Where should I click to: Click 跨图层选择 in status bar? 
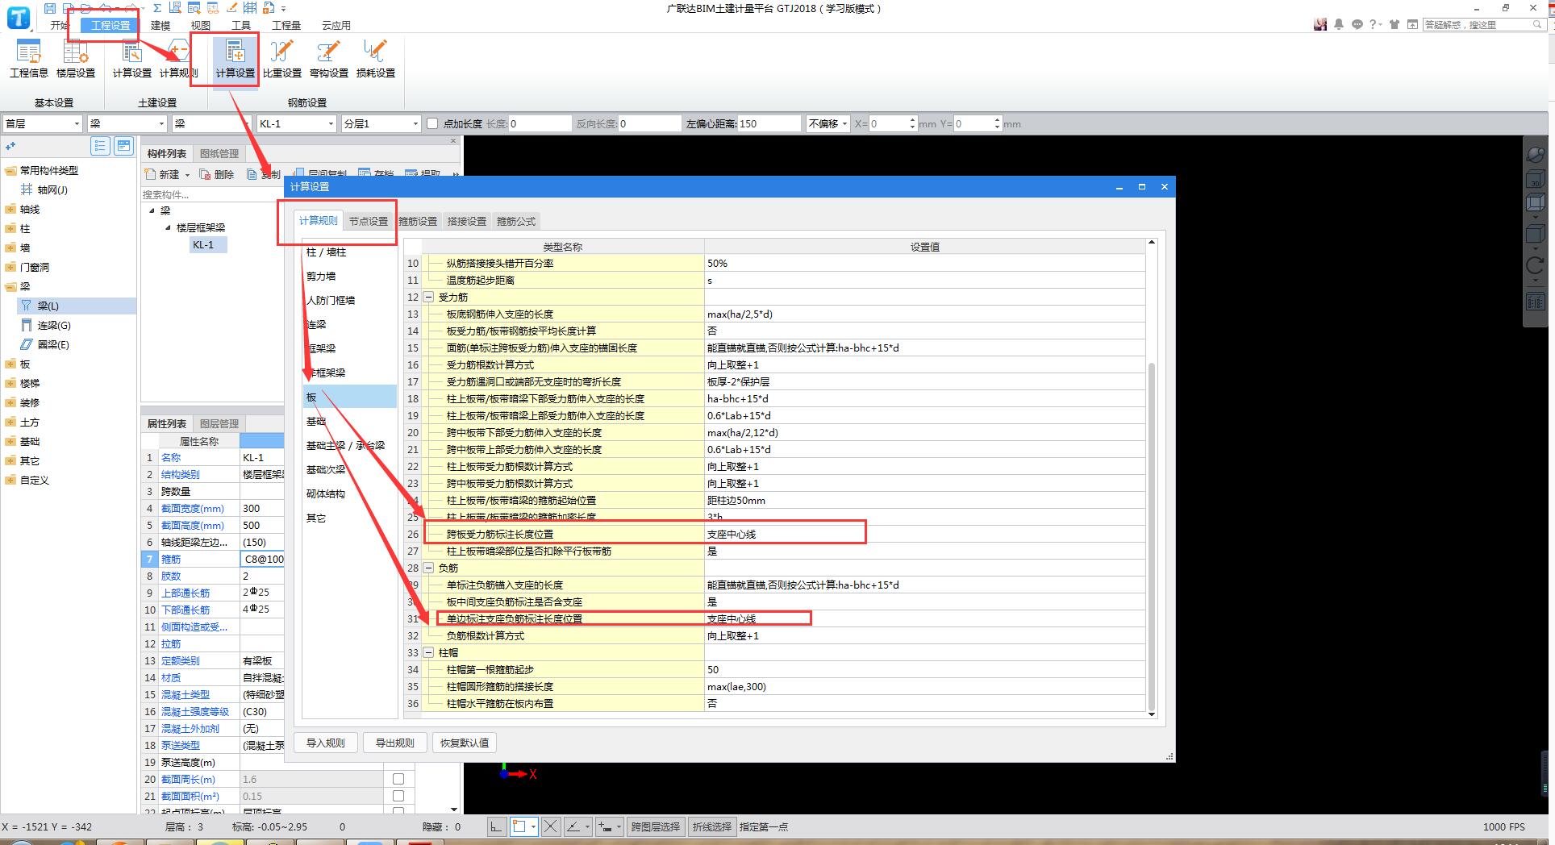(x=656, y=826)
